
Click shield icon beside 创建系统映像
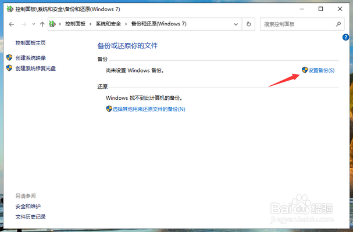click(x=9, y=57)
